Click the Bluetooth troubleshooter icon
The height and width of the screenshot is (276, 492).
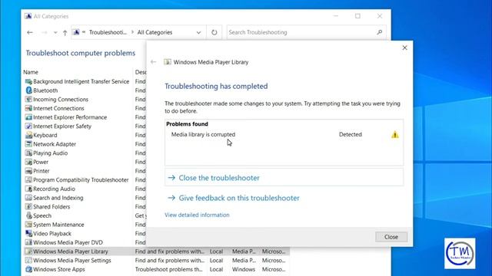(x=28, y=90)
